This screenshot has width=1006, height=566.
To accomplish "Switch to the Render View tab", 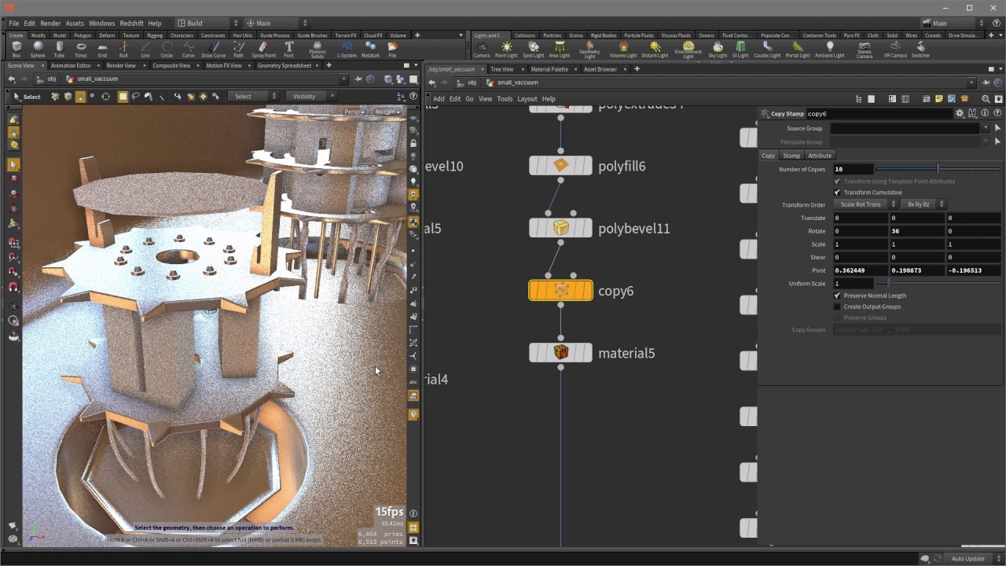I will click(x=121, y=66).
